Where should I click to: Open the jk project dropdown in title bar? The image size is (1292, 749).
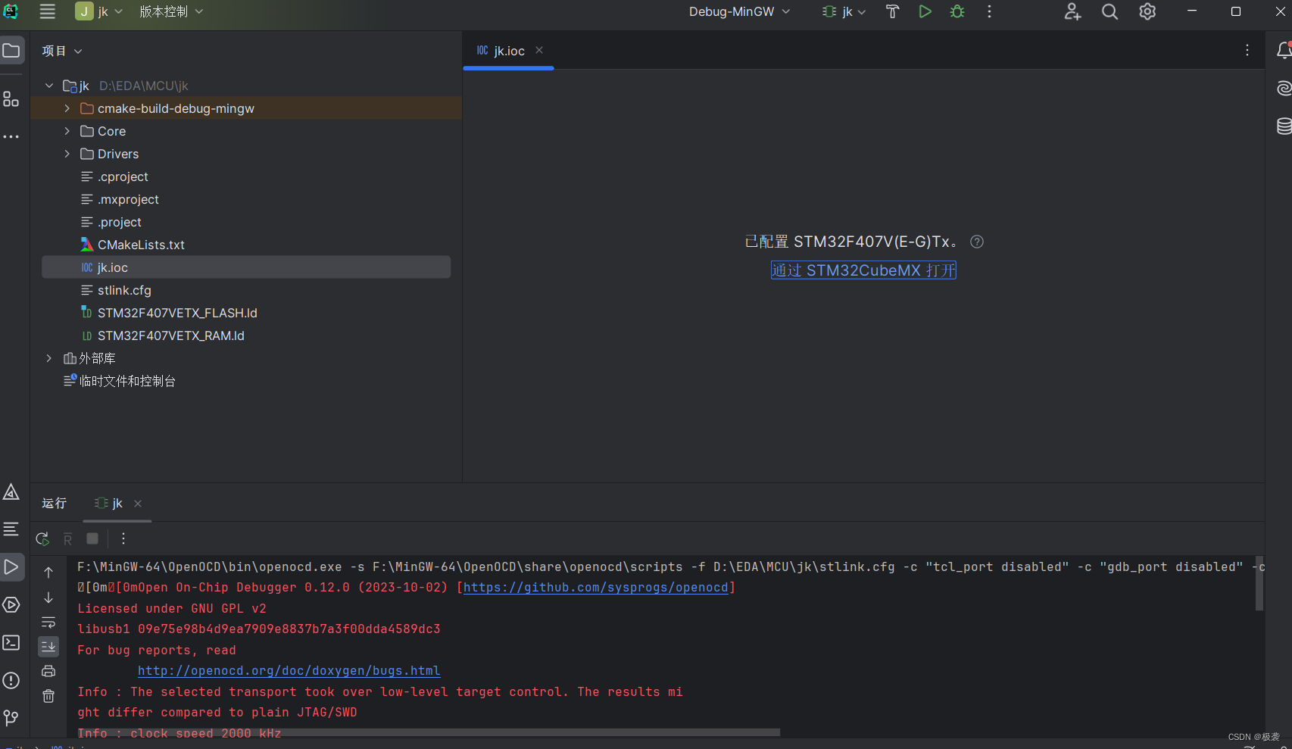99,11
